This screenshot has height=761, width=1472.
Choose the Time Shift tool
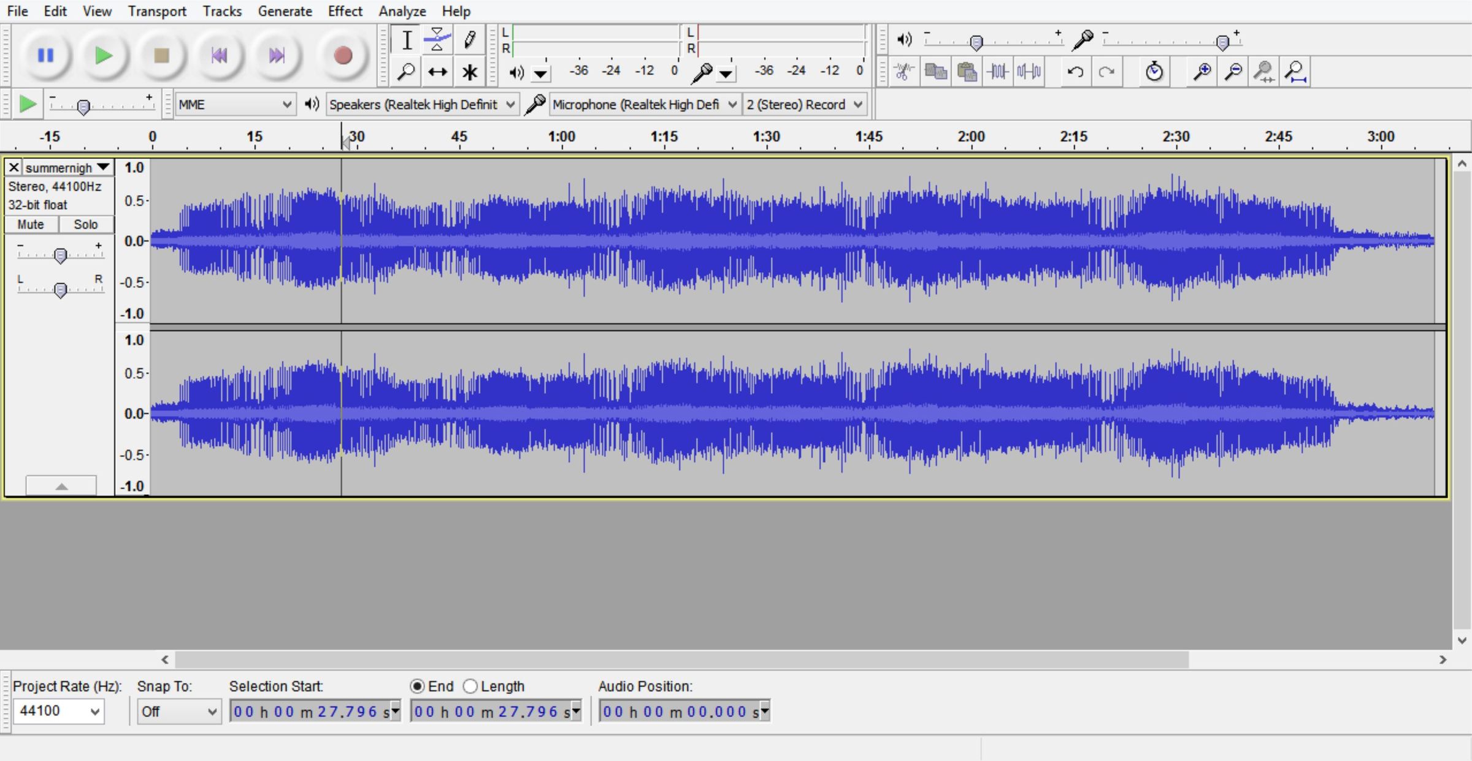click(x=437, y=72)
